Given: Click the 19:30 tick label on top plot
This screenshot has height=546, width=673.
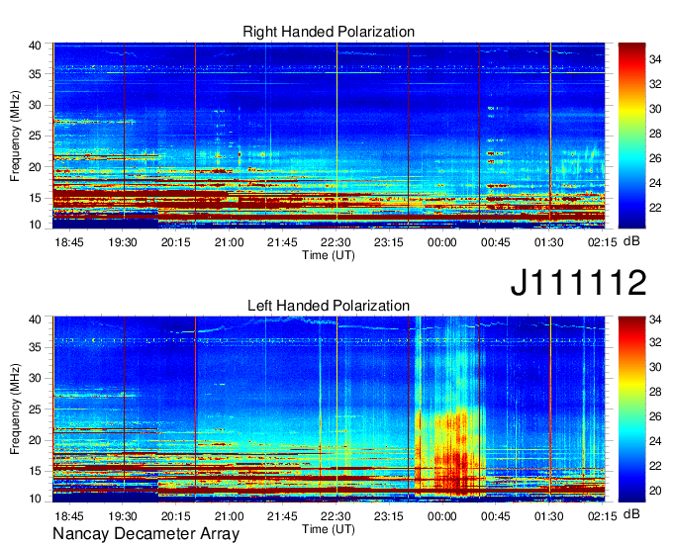Looking at the screenshot, I should [x=123, y=242].
